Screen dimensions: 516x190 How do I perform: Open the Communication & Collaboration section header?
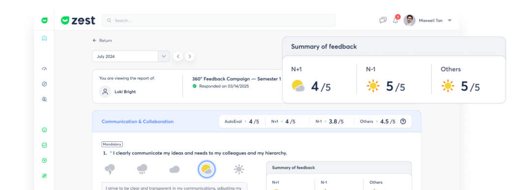[x=138, y=122]
